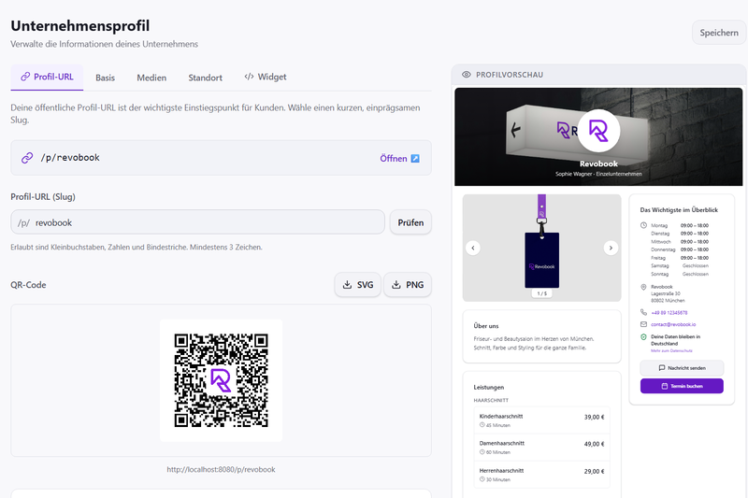
Task: Click the location pin icon beside address
Action: click(x=643, y=287)
